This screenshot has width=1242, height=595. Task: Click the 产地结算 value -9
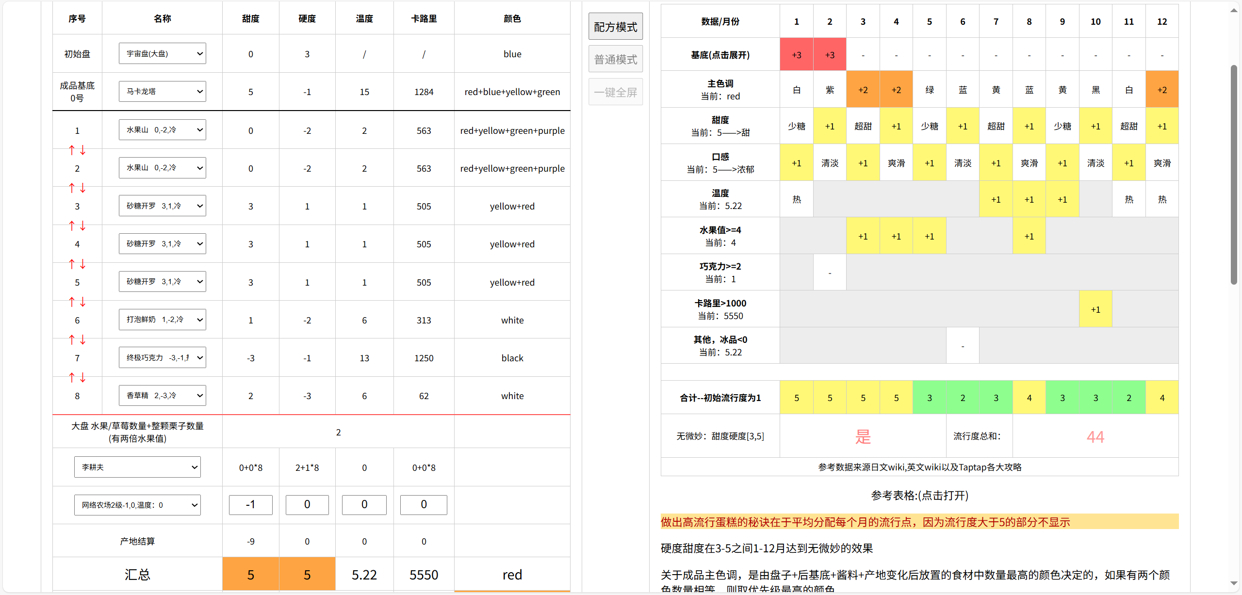250,541
